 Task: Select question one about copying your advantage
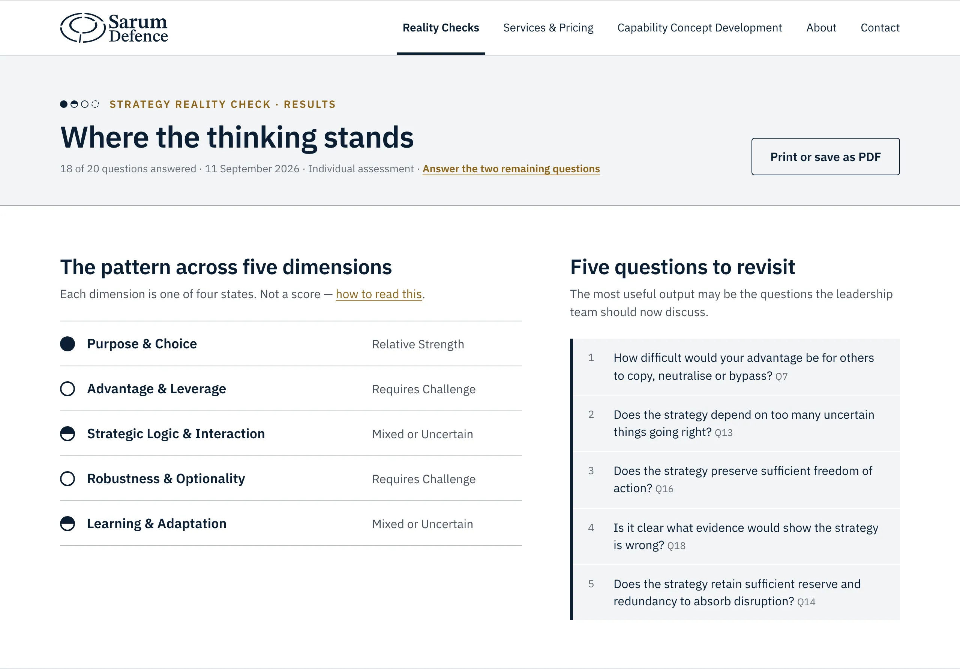click(736, 367)
